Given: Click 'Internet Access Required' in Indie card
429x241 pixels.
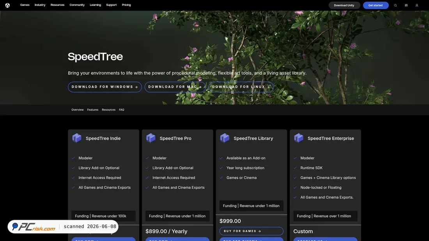Looking at the screenshot, I should (x=100, y=178).
